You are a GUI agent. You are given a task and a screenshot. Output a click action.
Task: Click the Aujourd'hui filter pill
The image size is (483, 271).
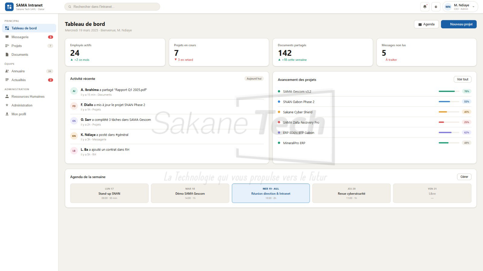254,79
